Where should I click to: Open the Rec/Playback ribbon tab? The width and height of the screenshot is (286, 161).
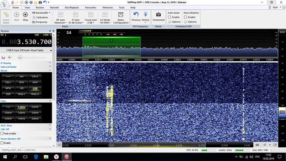click(x=72, y=8)
